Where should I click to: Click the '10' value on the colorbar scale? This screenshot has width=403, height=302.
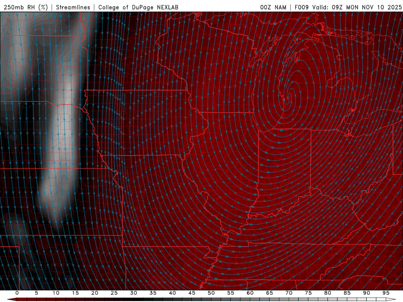(x=56, y=293)
